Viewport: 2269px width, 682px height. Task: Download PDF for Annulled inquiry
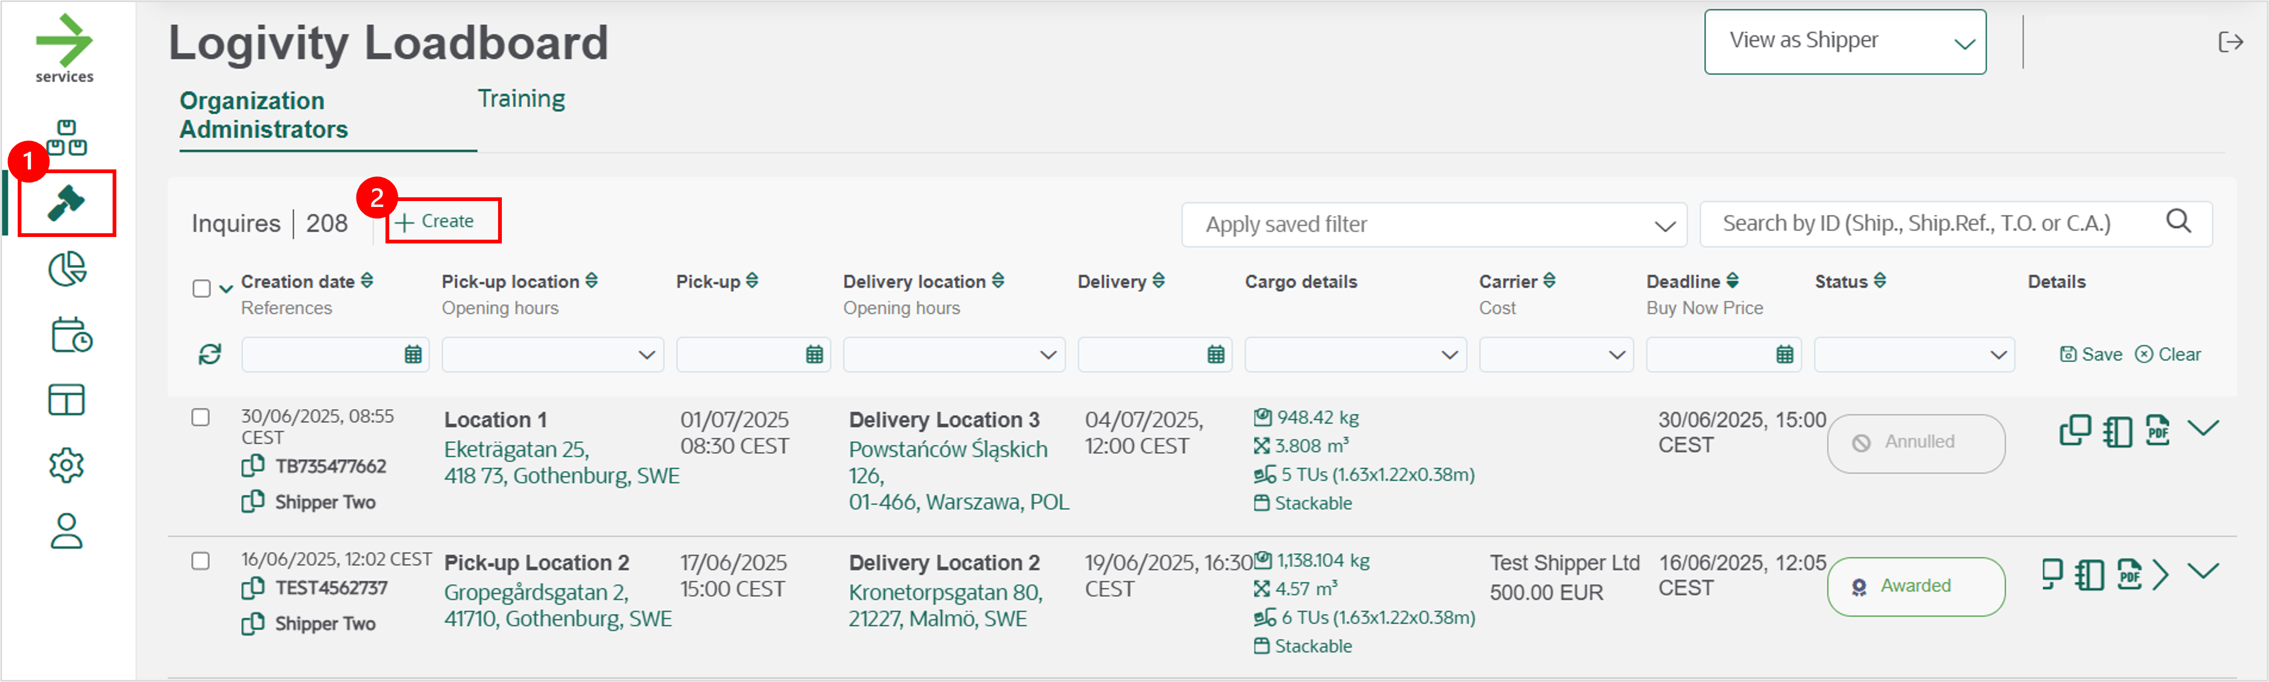[2157, 430]
